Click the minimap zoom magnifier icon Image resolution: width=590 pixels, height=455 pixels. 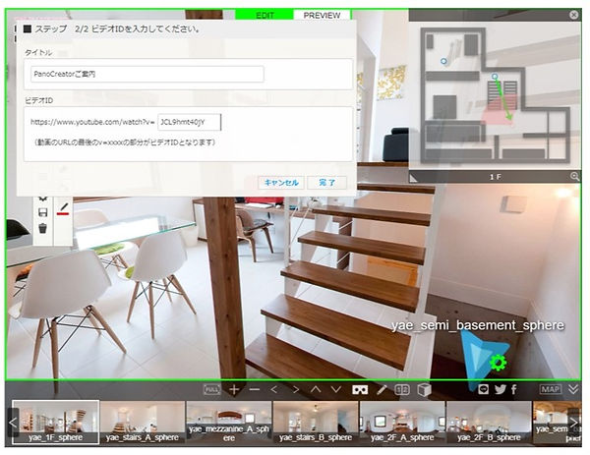574,176
